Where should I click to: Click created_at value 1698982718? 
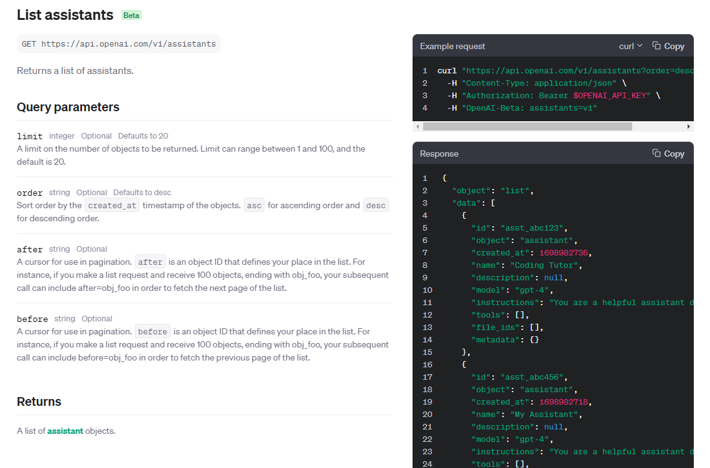click(563, 402)
